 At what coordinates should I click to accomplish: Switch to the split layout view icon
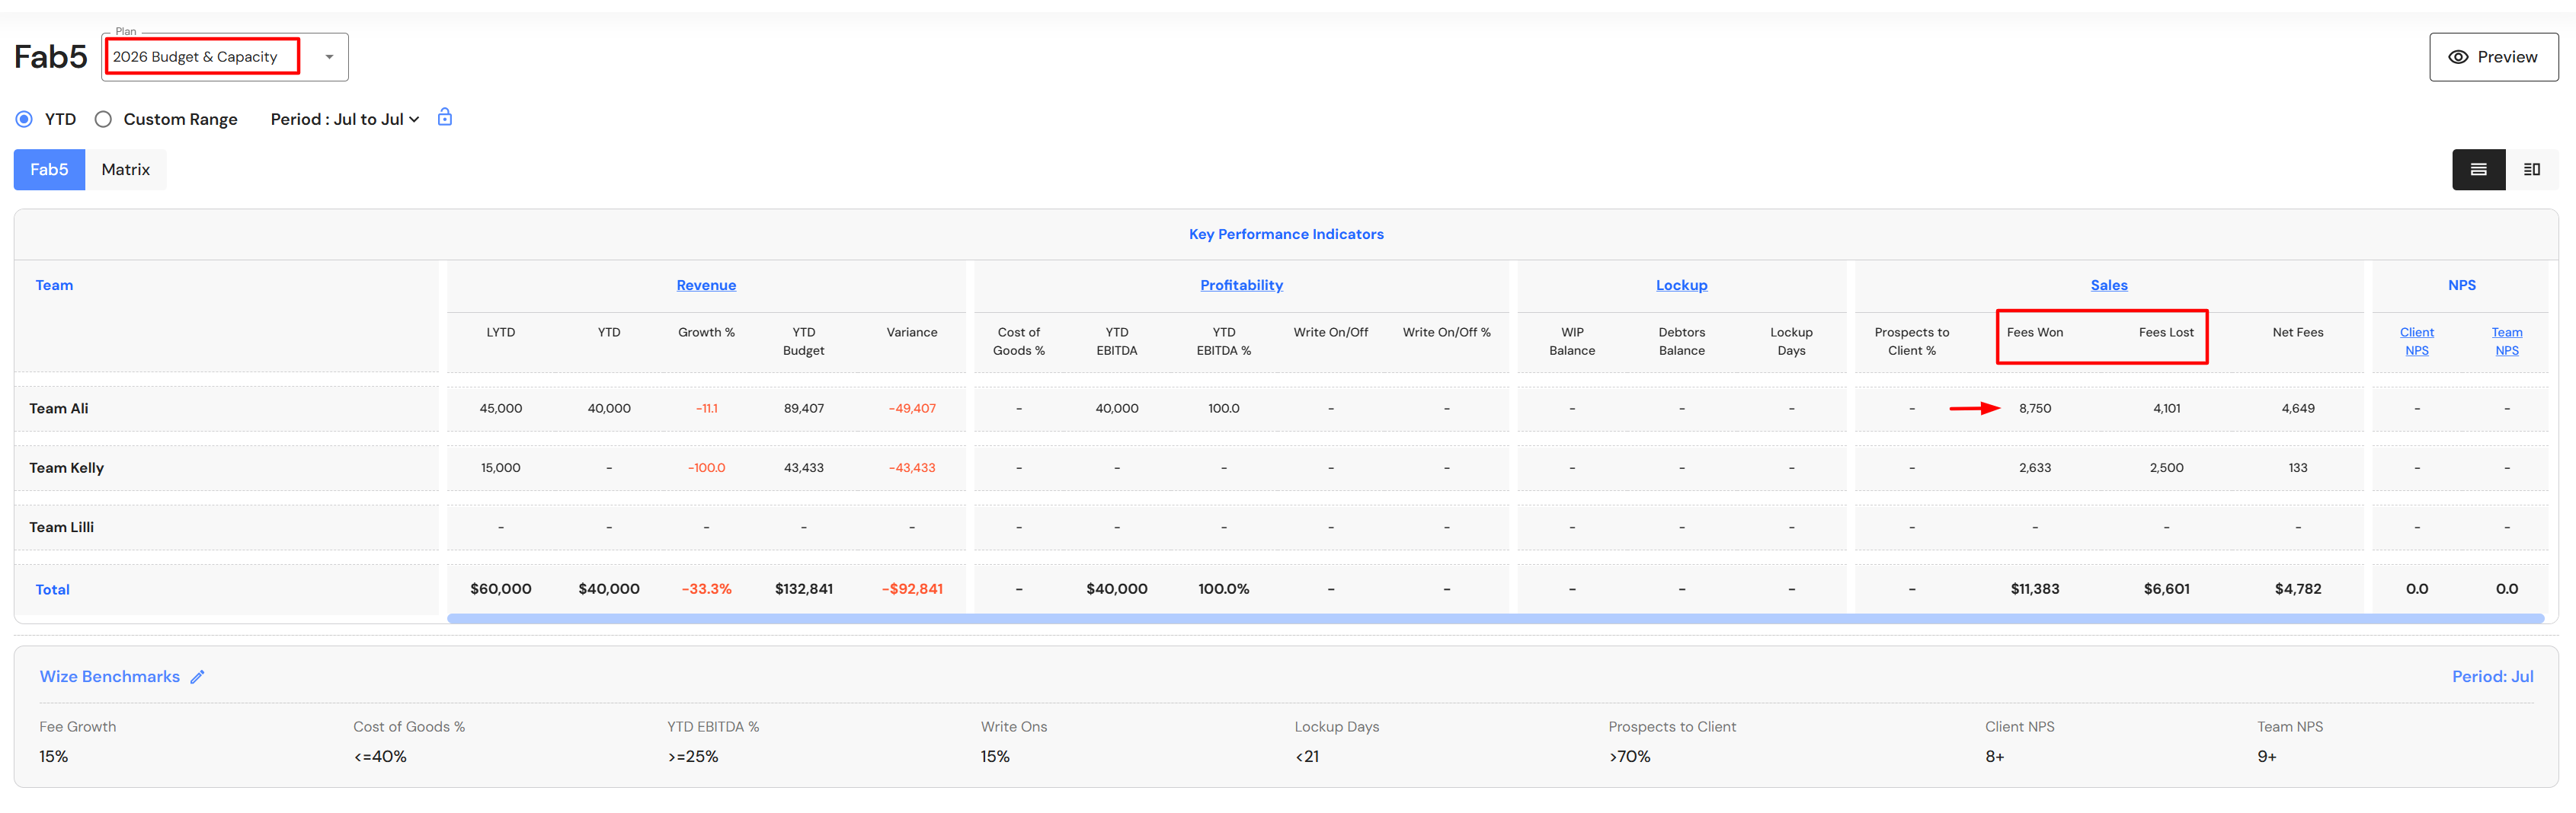click(x=2531, y=170)
